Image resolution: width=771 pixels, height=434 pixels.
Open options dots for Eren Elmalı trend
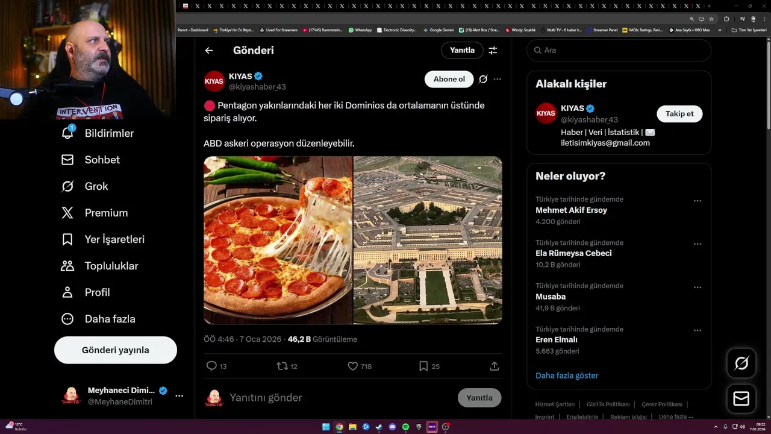pos(698,330)
